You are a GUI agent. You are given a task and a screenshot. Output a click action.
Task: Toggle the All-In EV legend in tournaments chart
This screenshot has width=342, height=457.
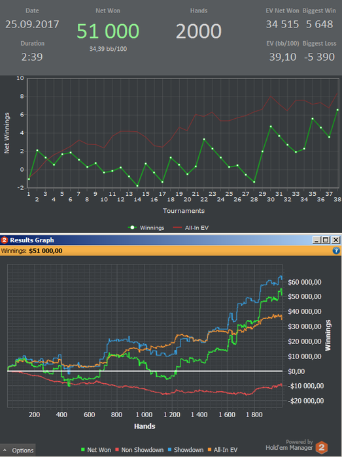[191, 228]
